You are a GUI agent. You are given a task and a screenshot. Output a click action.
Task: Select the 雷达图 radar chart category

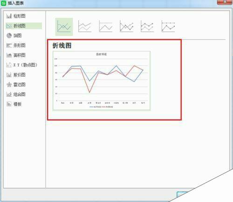pos(16,85)
